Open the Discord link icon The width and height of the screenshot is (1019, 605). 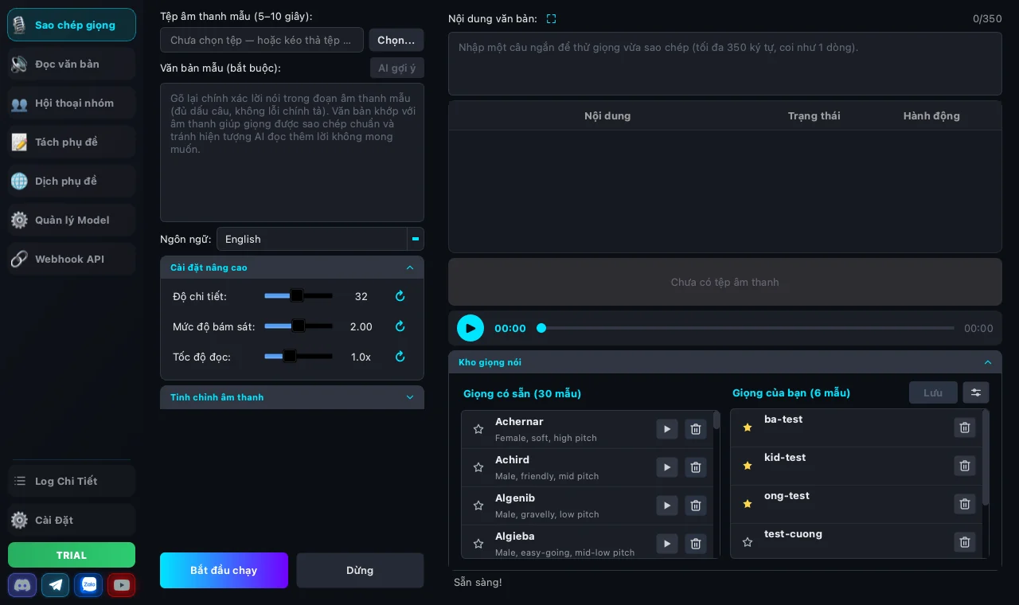pyautogui.click(x=23, y=585)
